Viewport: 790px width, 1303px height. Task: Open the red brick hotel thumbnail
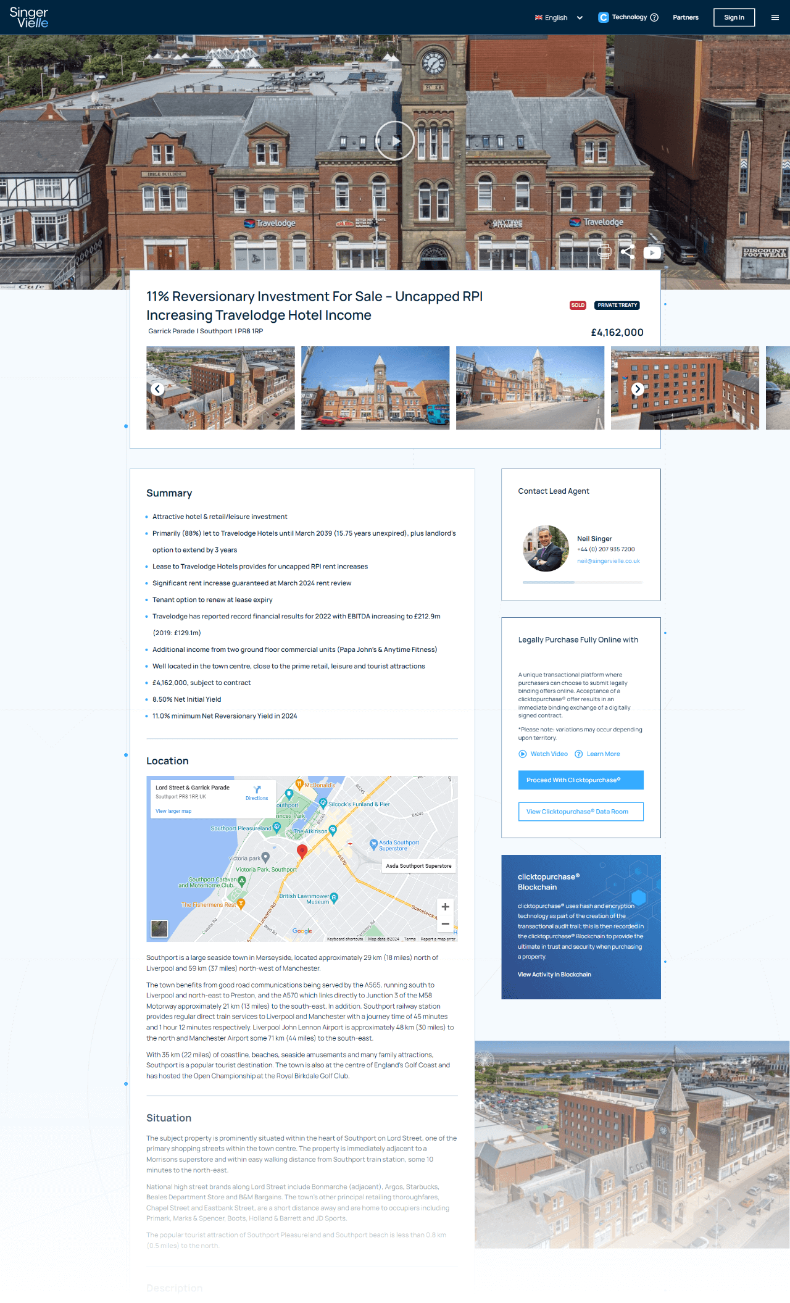[685, 388]
